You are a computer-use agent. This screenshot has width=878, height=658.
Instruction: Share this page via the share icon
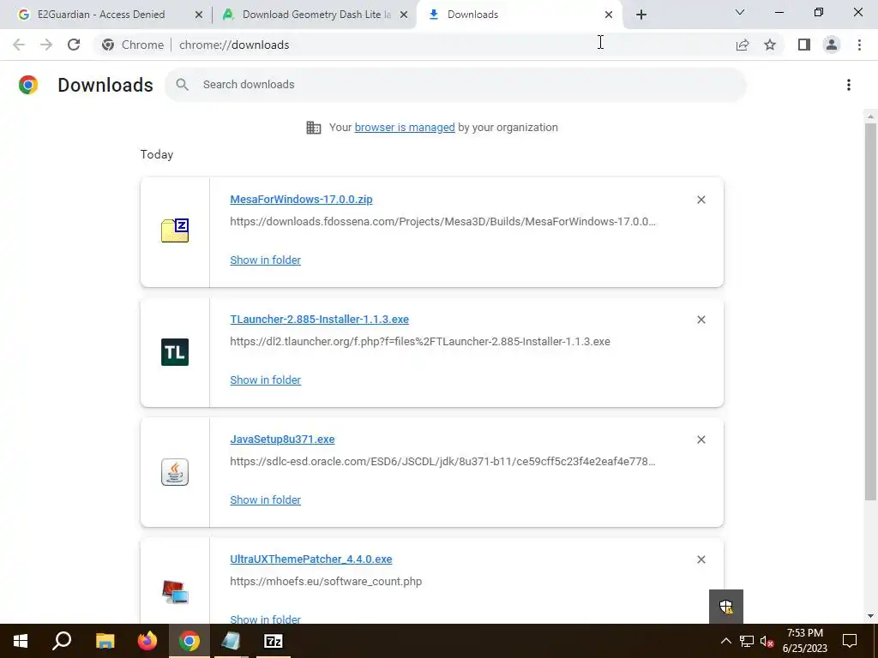pos(743,45)
